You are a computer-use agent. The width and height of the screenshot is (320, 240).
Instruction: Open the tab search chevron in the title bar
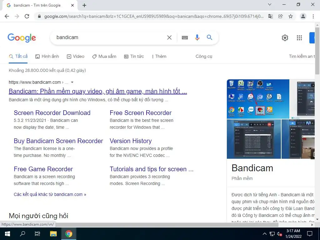(270, 4)
